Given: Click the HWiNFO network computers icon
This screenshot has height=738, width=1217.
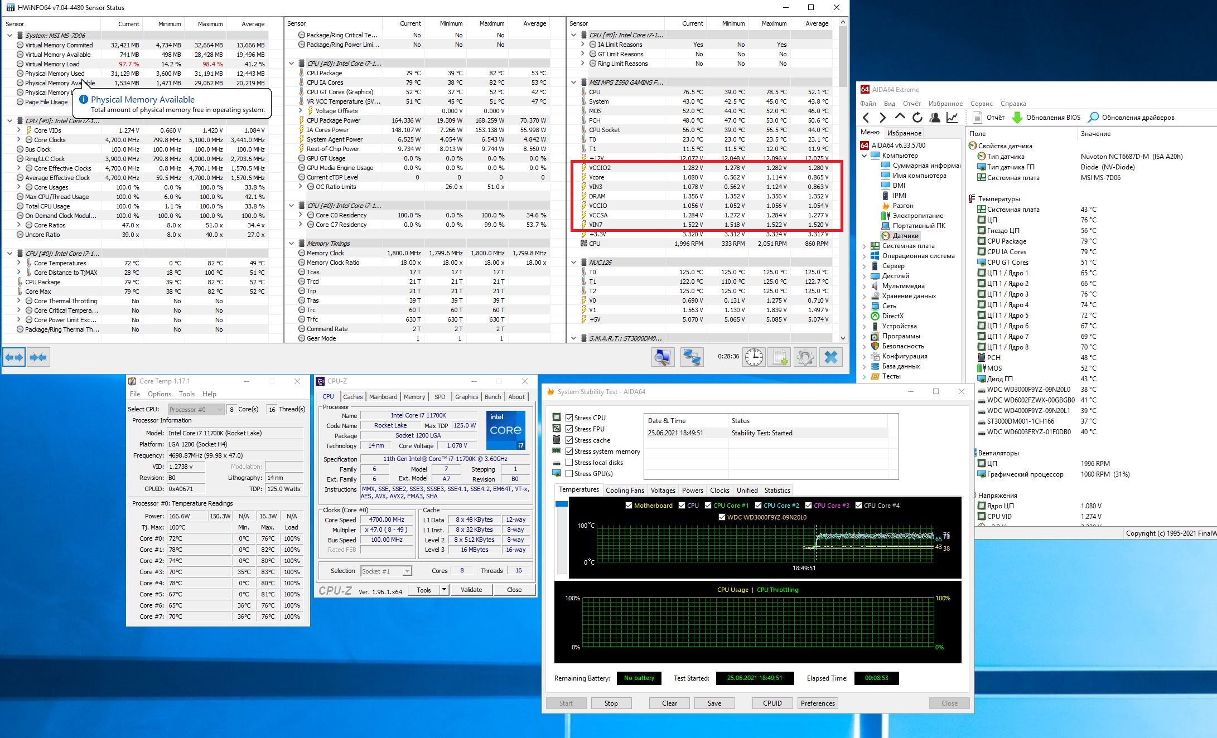Looking at the screenshot, I should pyautogui.click(x=692, y=357).
